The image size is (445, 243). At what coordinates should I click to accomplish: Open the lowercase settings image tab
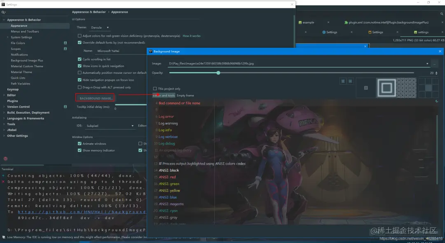[x=421, y=32]
